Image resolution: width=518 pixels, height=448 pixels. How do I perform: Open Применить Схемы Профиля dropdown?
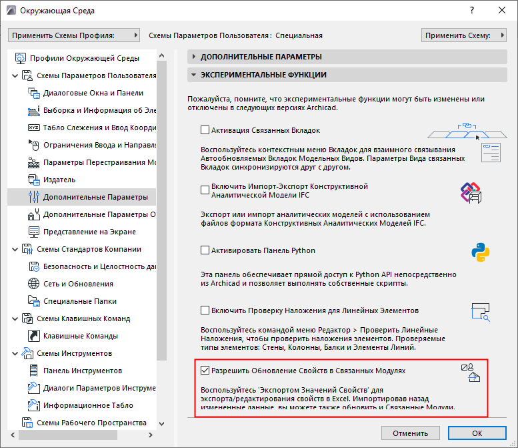[74, 35]
